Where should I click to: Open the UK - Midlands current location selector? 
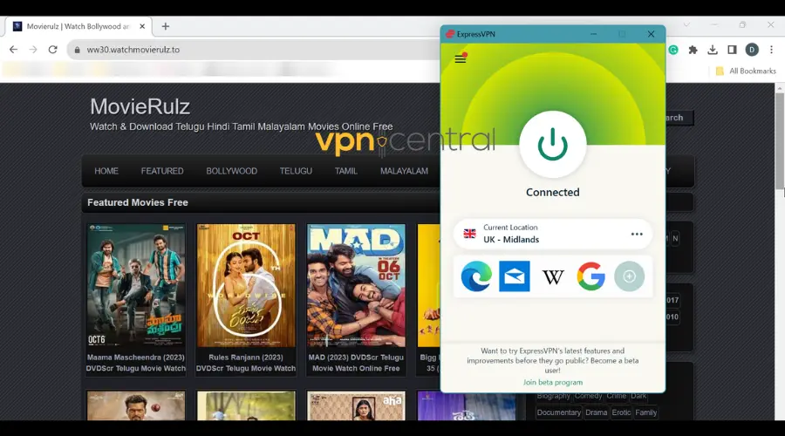553,234
